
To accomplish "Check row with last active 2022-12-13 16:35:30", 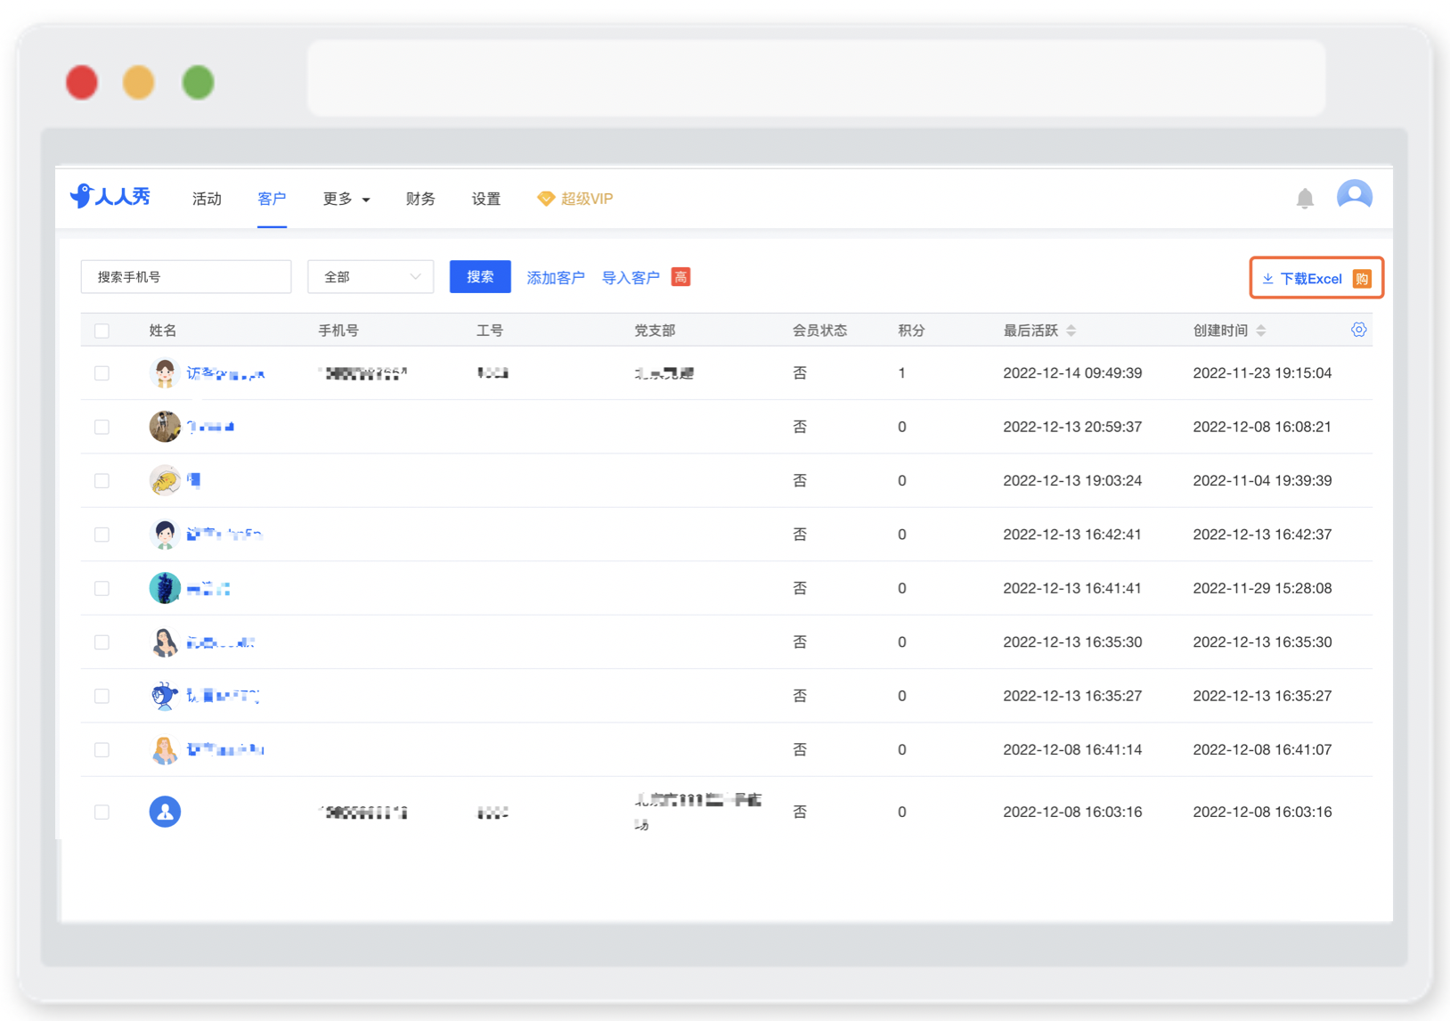I will tap(102, 642).
